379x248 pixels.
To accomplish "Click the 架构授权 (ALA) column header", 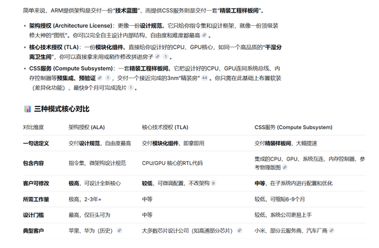I will click(x=87, y=127).
